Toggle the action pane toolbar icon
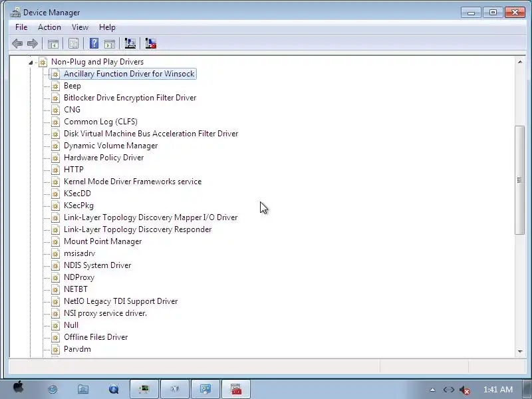This screenshot has height=399, width=532. point(110,43)
